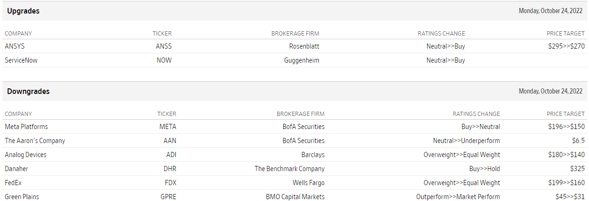This screenshot has width=589, height=201.
Task: Click PRICE TARGET header in Downgrades table
Action: point(566,114)
